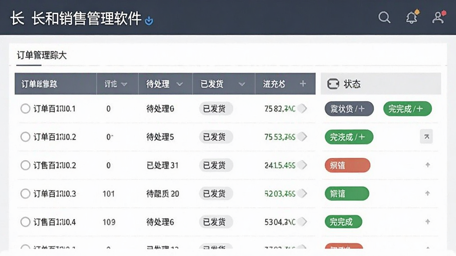
Task: Click boxed up-arrow icon in 待处理5 row
Action: tap(426, 136)
